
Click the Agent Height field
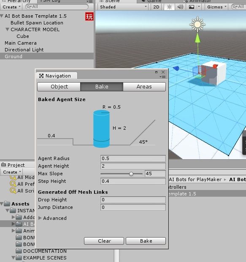tap(133, 166)
